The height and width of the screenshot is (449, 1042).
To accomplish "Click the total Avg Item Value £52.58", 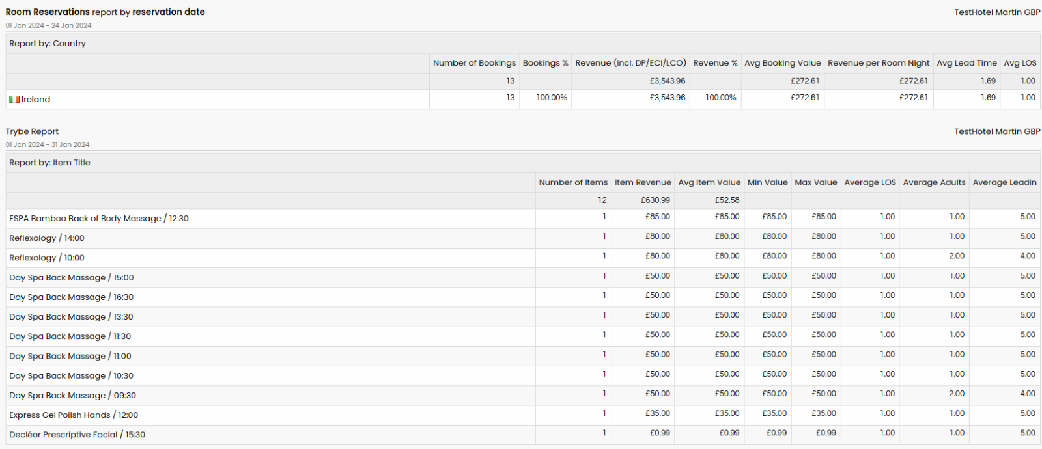I will (727, 200).
